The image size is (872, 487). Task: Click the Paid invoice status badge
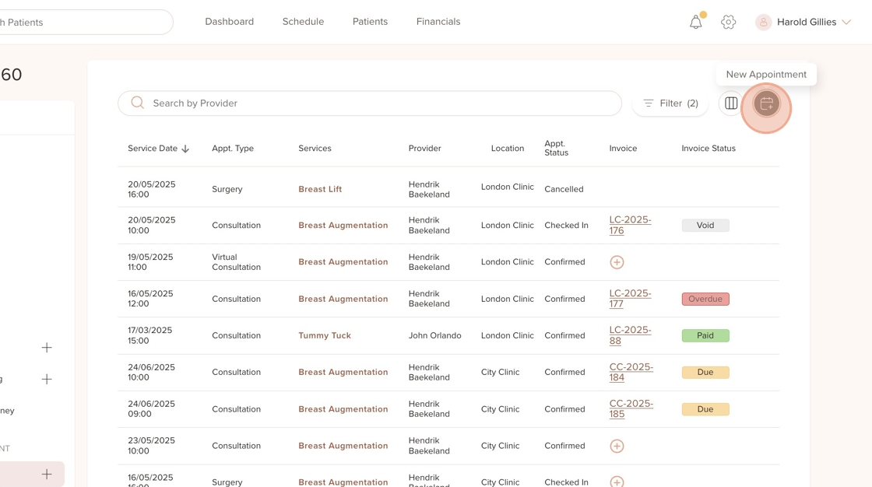[x=705, y=335]
